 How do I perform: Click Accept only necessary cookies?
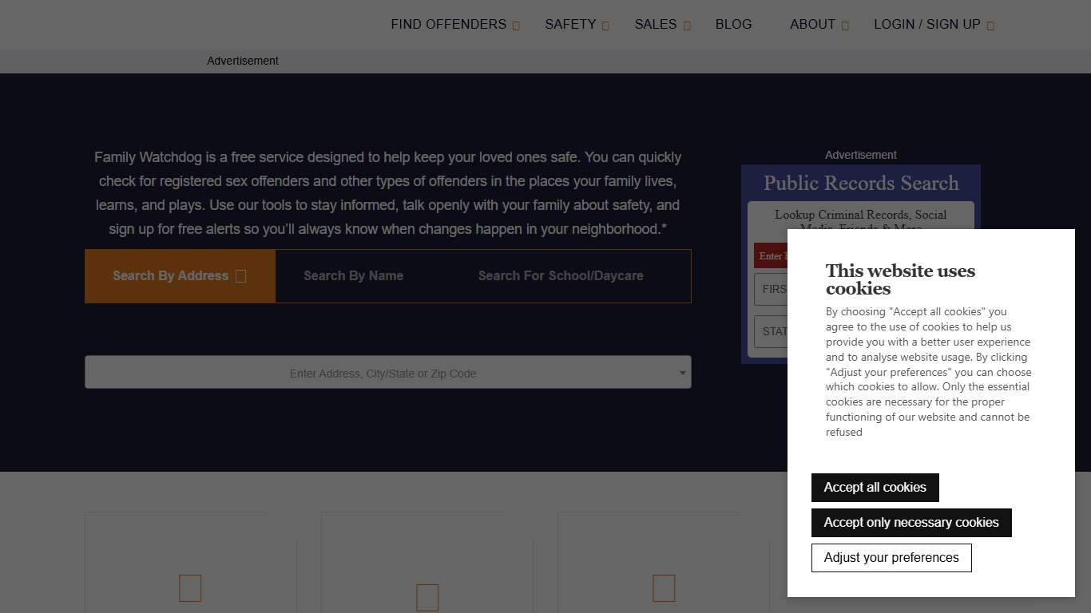point(911,522)
